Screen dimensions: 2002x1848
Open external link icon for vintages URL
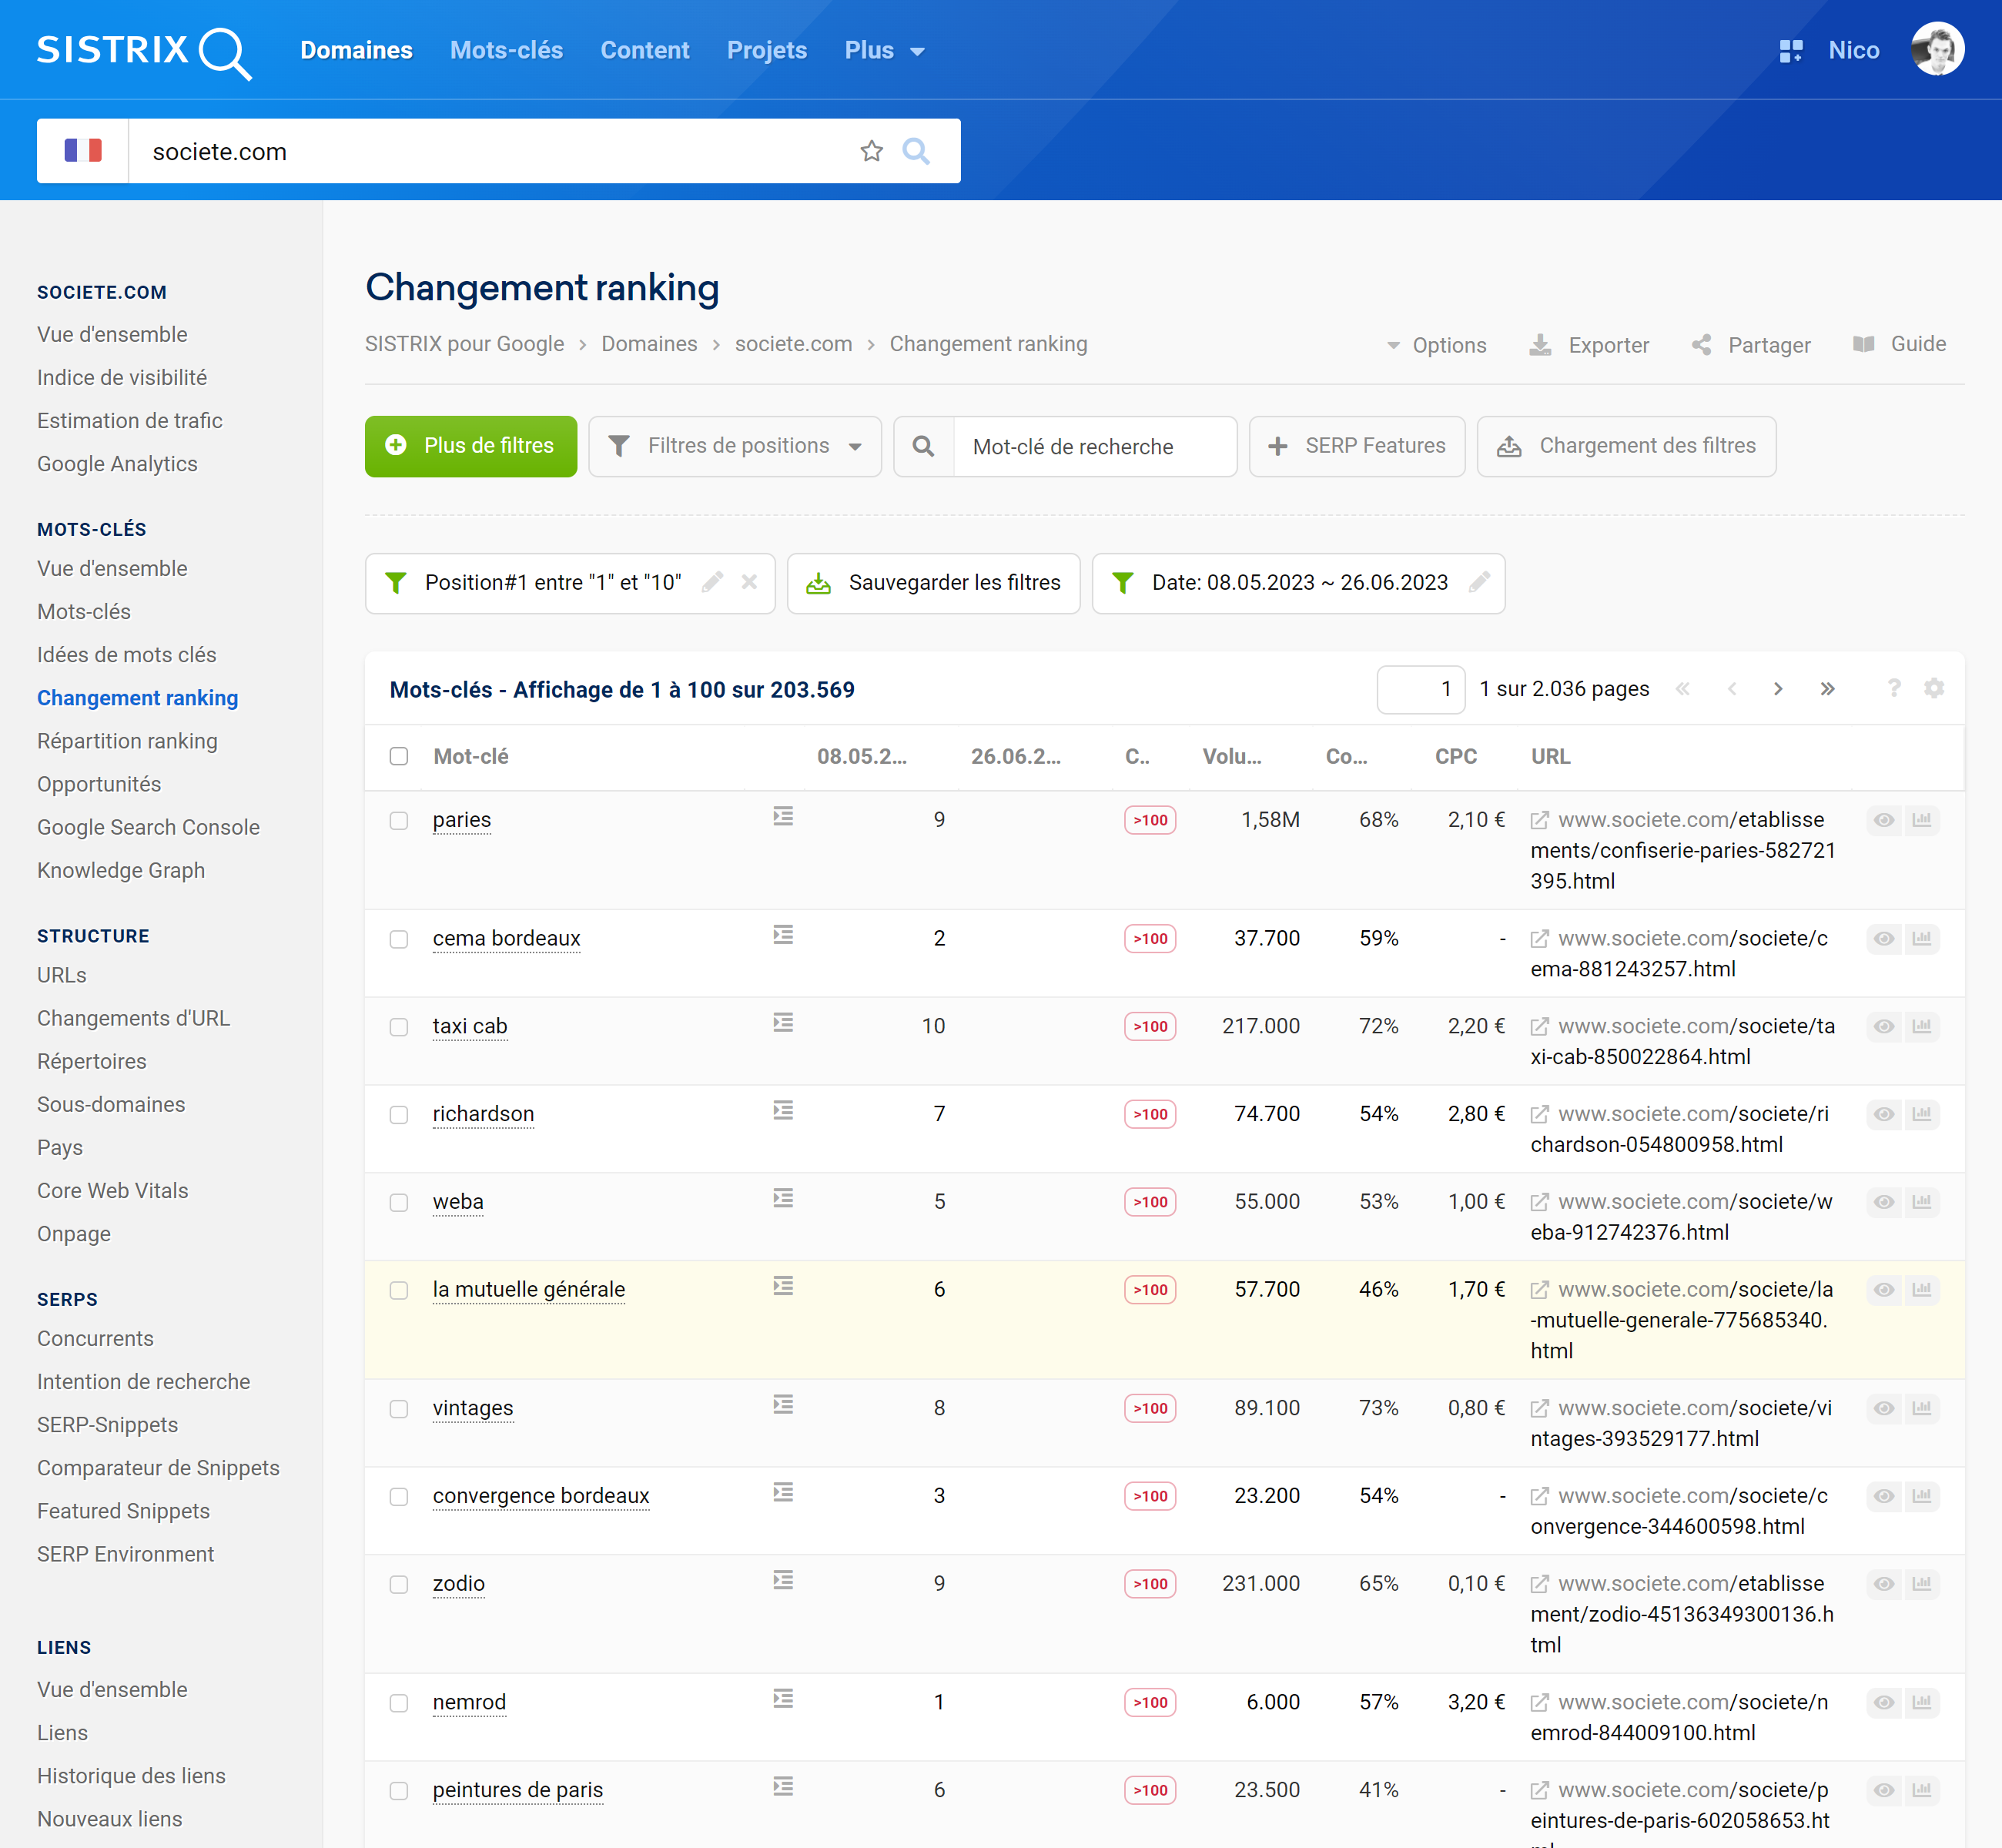tap(1540, 1408)
